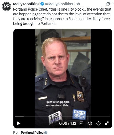
Task: Open video settings gear
Action: (x=99, y=123)
